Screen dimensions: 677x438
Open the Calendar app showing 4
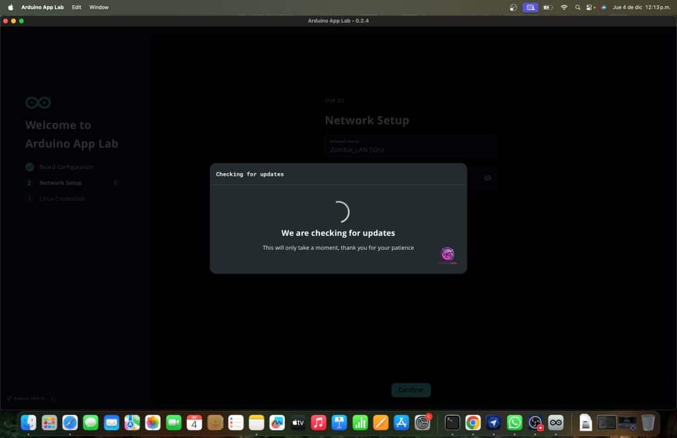pyautogui.click(x=194, y=422)
